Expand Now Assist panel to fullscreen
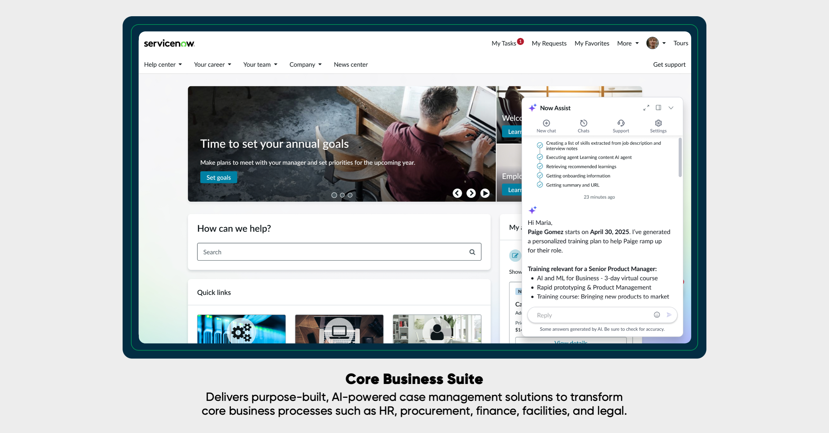This screenshot has height=433, width=829. point(646,108)
